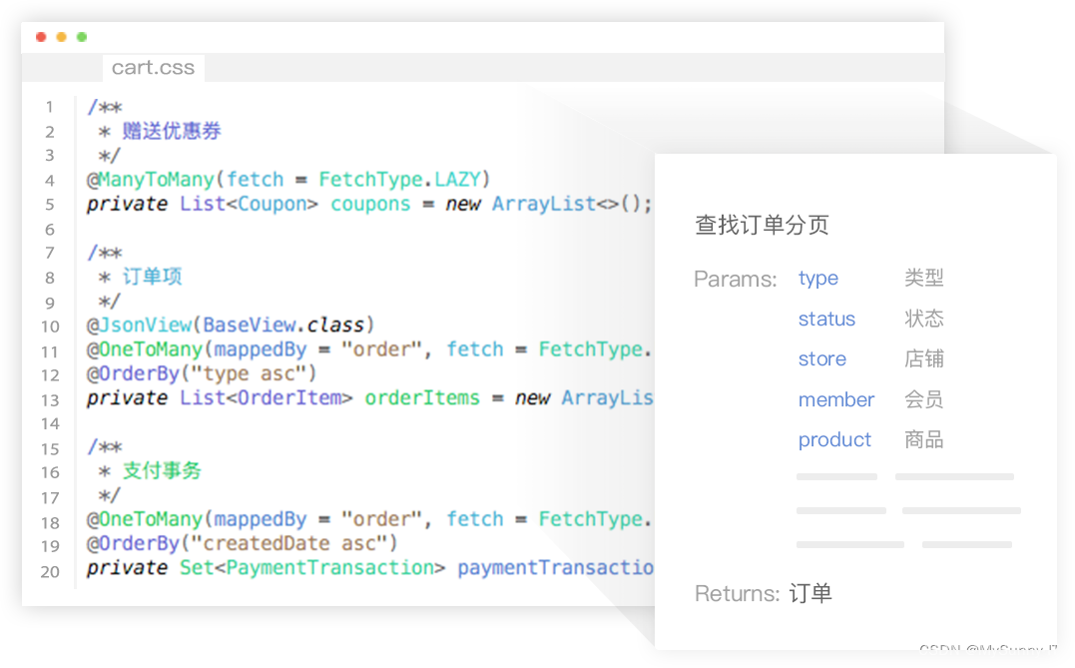The image size is (1075, 668).
Task: Click the 支付事务 comment text
Action: tap(162, 470)
